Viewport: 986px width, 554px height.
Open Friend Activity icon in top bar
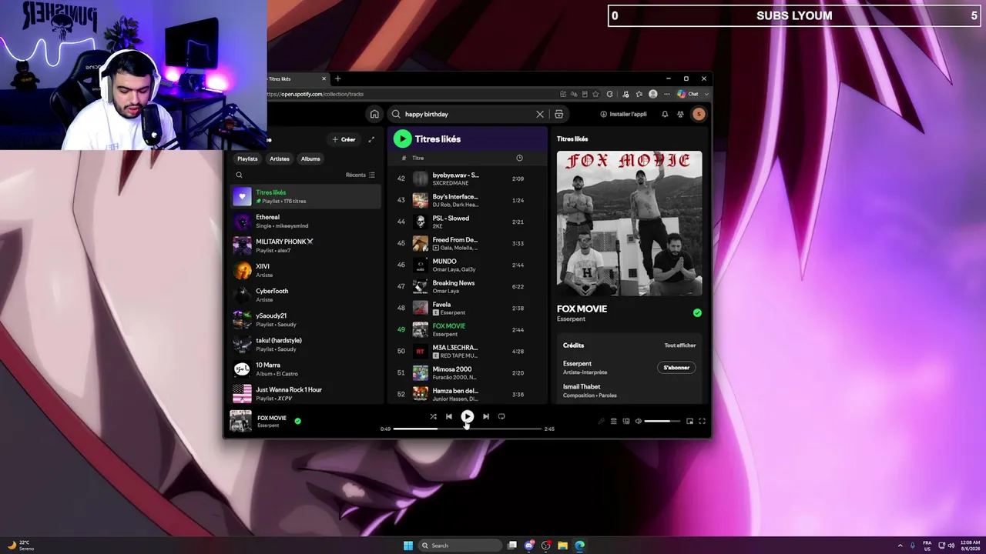point(680,114)
